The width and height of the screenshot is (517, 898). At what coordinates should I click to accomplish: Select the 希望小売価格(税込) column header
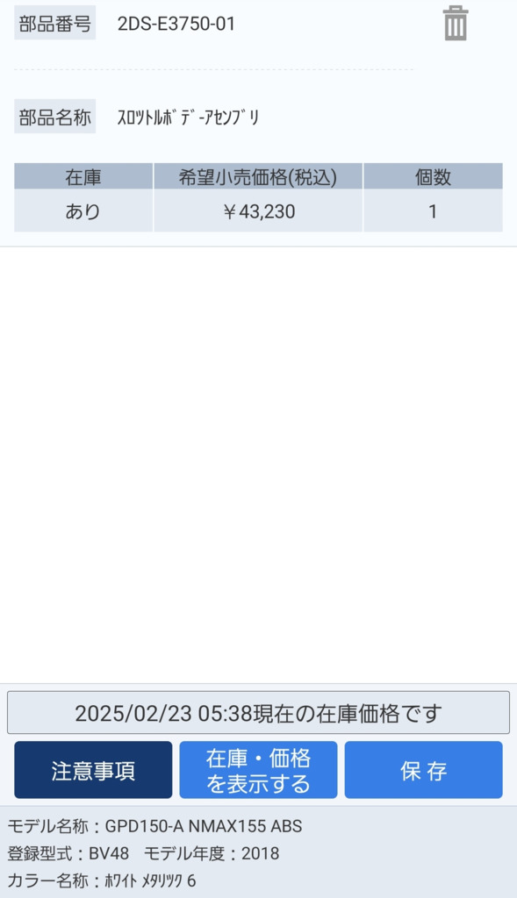(258, 176)
